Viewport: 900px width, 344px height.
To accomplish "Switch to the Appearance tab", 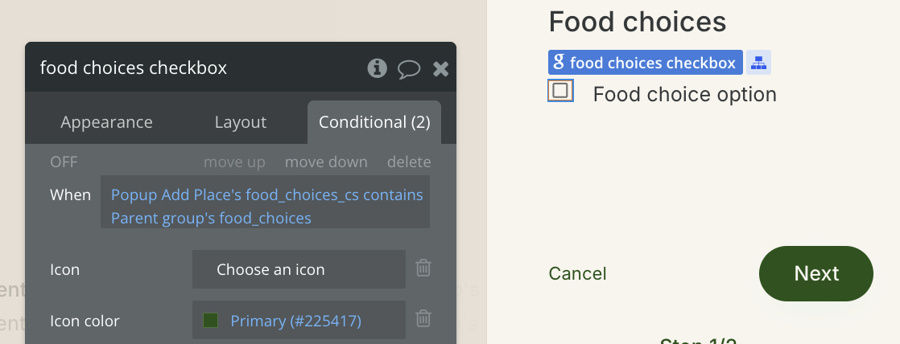I will (107, 122).
